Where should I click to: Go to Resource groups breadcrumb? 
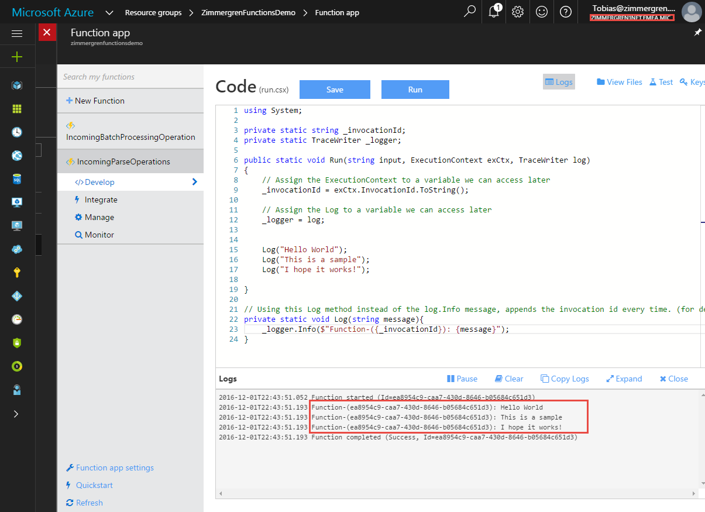(153, 12)
